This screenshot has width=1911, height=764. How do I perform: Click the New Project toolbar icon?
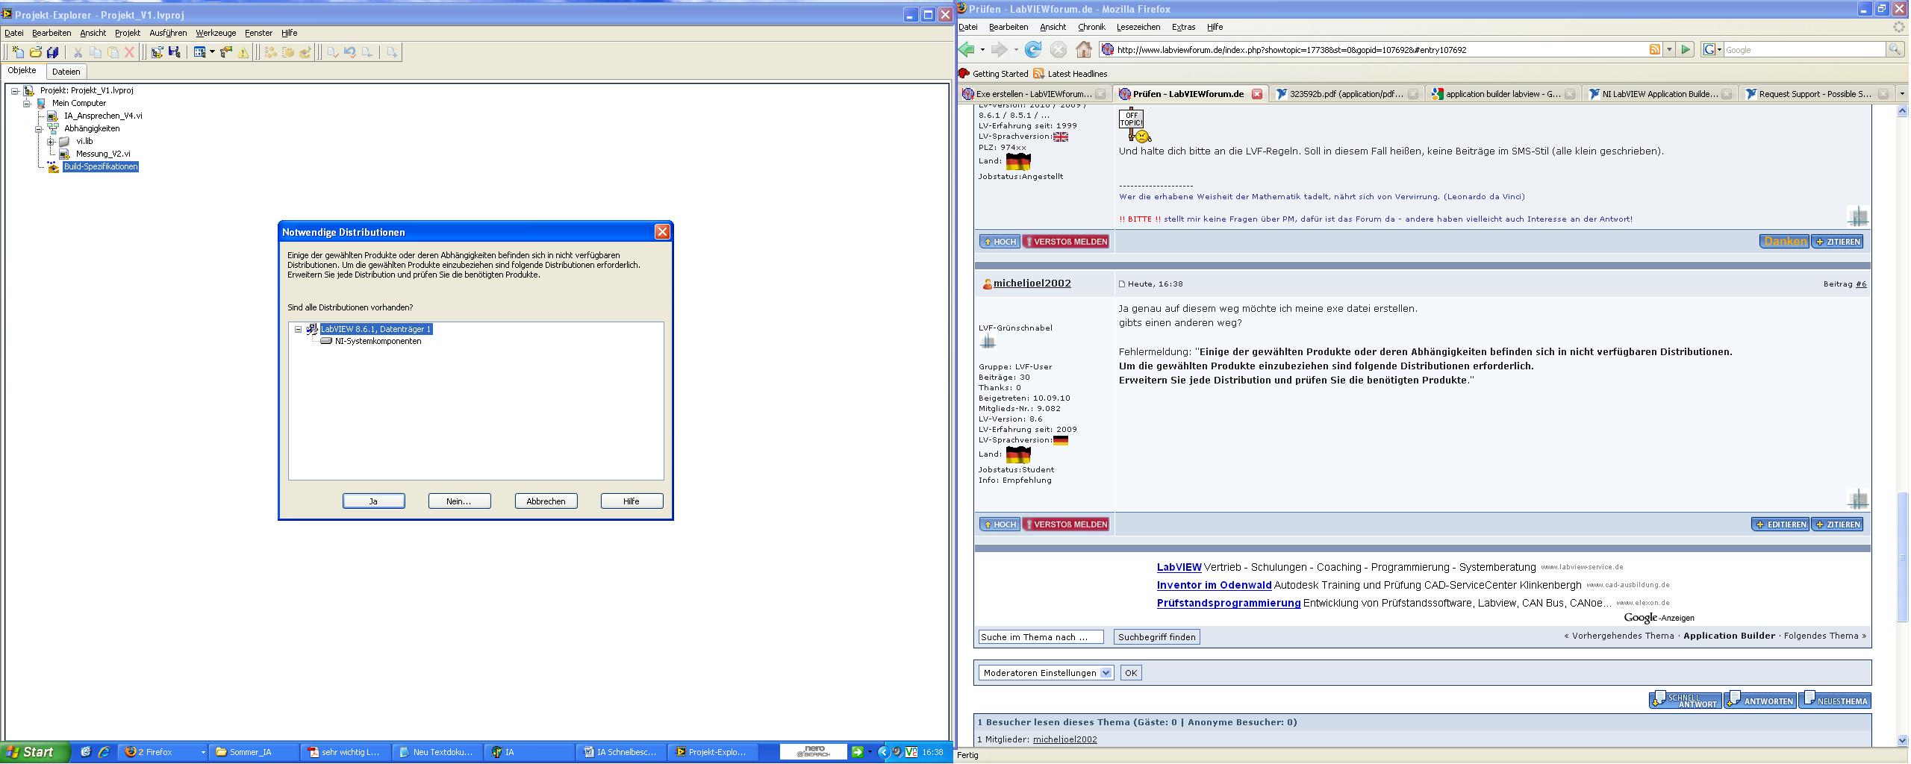click(18, 52)
